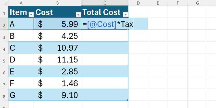The height and width of the screenshot is (108, 216).
Task: Click the cost cell showing 1.46
Action: pos(57,83)
